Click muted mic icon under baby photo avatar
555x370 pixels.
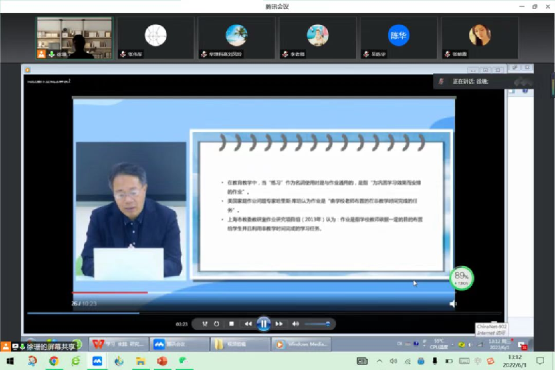285,54
